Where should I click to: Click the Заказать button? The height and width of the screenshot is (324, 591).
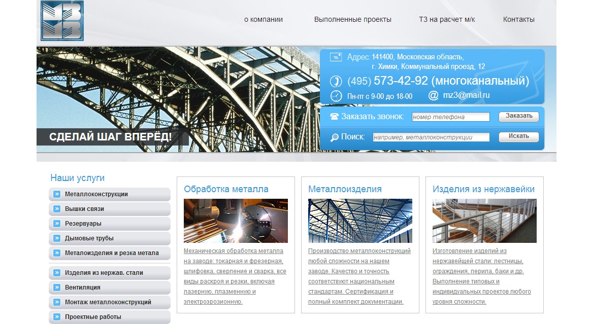[x=518, y=116]
